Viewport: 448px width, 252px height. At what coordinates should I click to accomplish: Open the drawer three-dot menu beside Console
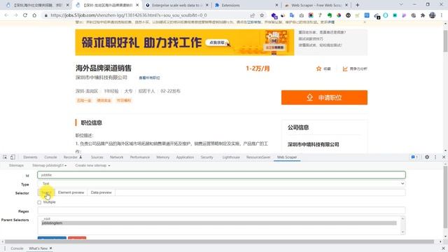coord(5,248)
